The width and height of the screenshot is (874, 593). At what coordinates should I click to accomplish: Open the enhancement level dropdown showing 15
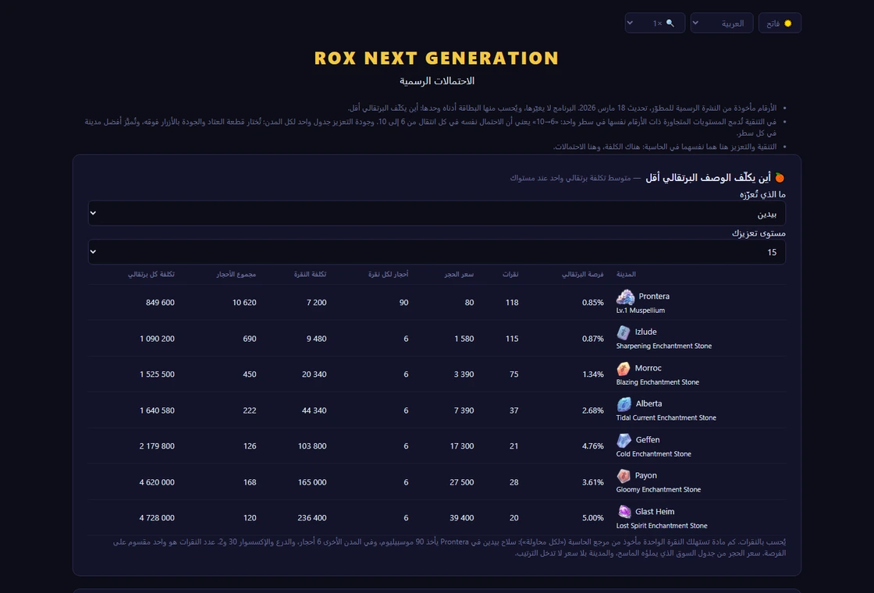(436, 252)
